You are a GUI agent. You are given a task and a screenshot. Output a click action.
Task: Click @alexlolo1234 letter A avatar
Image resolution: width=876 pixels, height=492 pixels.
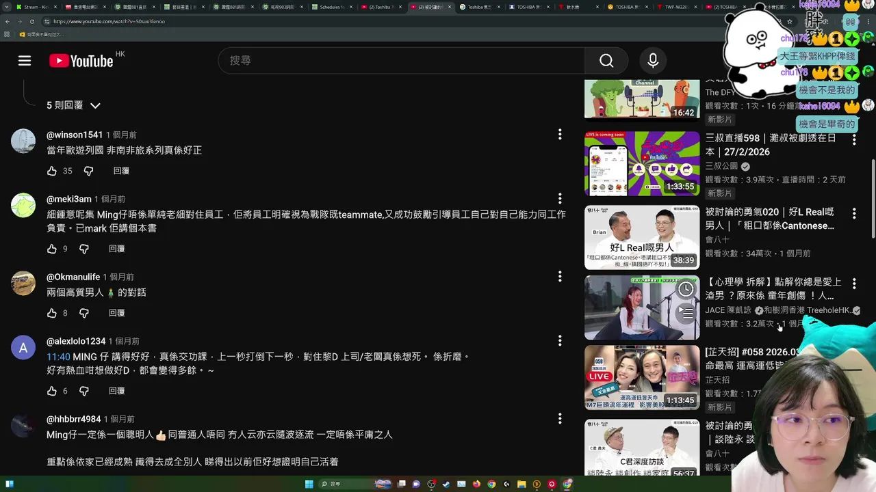pos(23,347)
